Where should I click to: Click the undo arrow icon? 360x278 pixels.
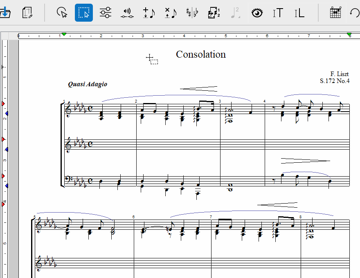click(x=355, y=13)
